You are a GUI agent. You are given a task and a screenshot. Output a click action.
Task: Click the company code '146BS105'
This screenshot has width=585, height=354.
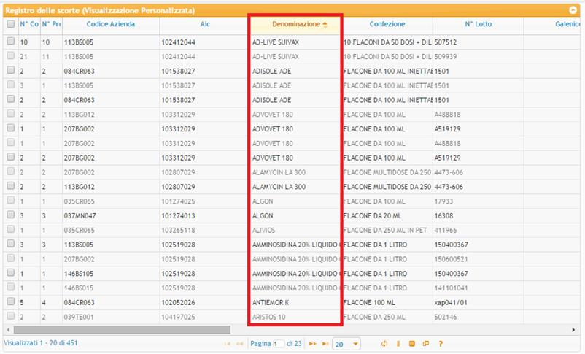(78, 274)
